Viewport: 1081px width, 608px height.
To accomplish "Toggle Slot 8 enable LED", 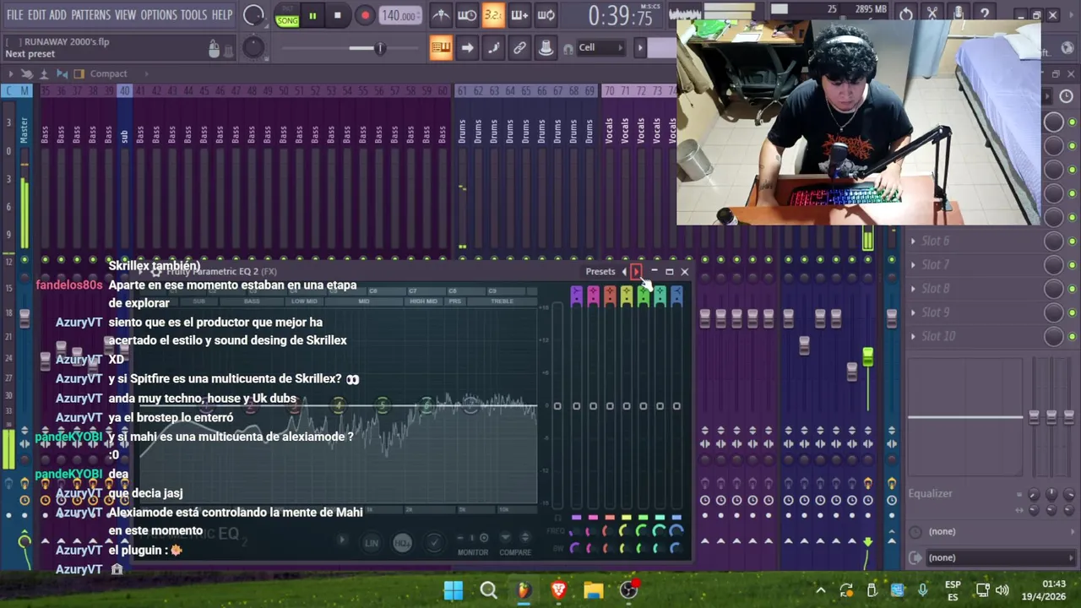I will point(1073,288).
